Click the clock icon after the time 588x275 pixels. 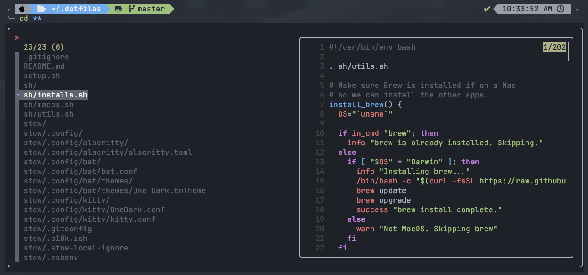(x=561, y=9)
